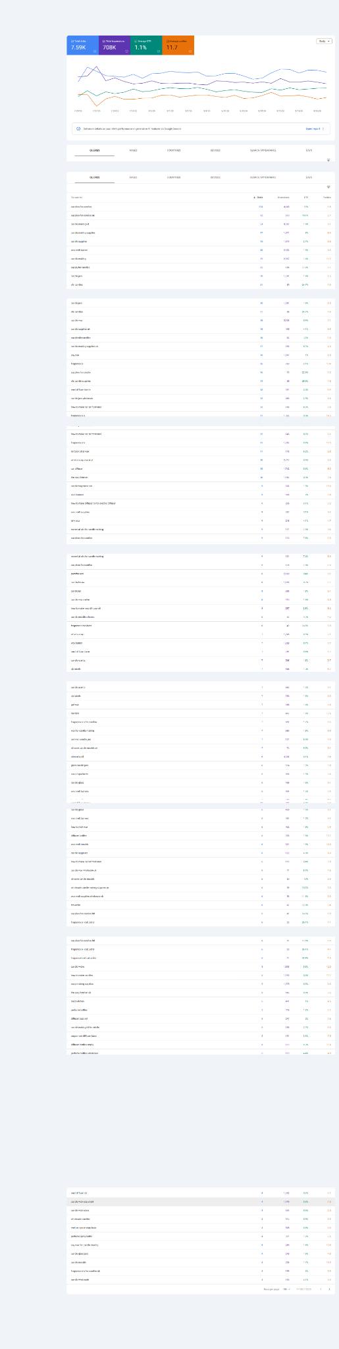Select the 'wax melt burner' query row
The width and height of the screenshot is (339, 1349).
(201, 250)
